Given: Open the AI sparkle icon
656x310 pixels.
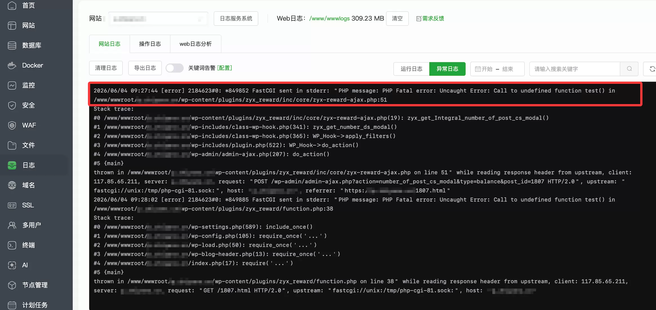Looking at the screenshot, I should click(x=12, y=265).
